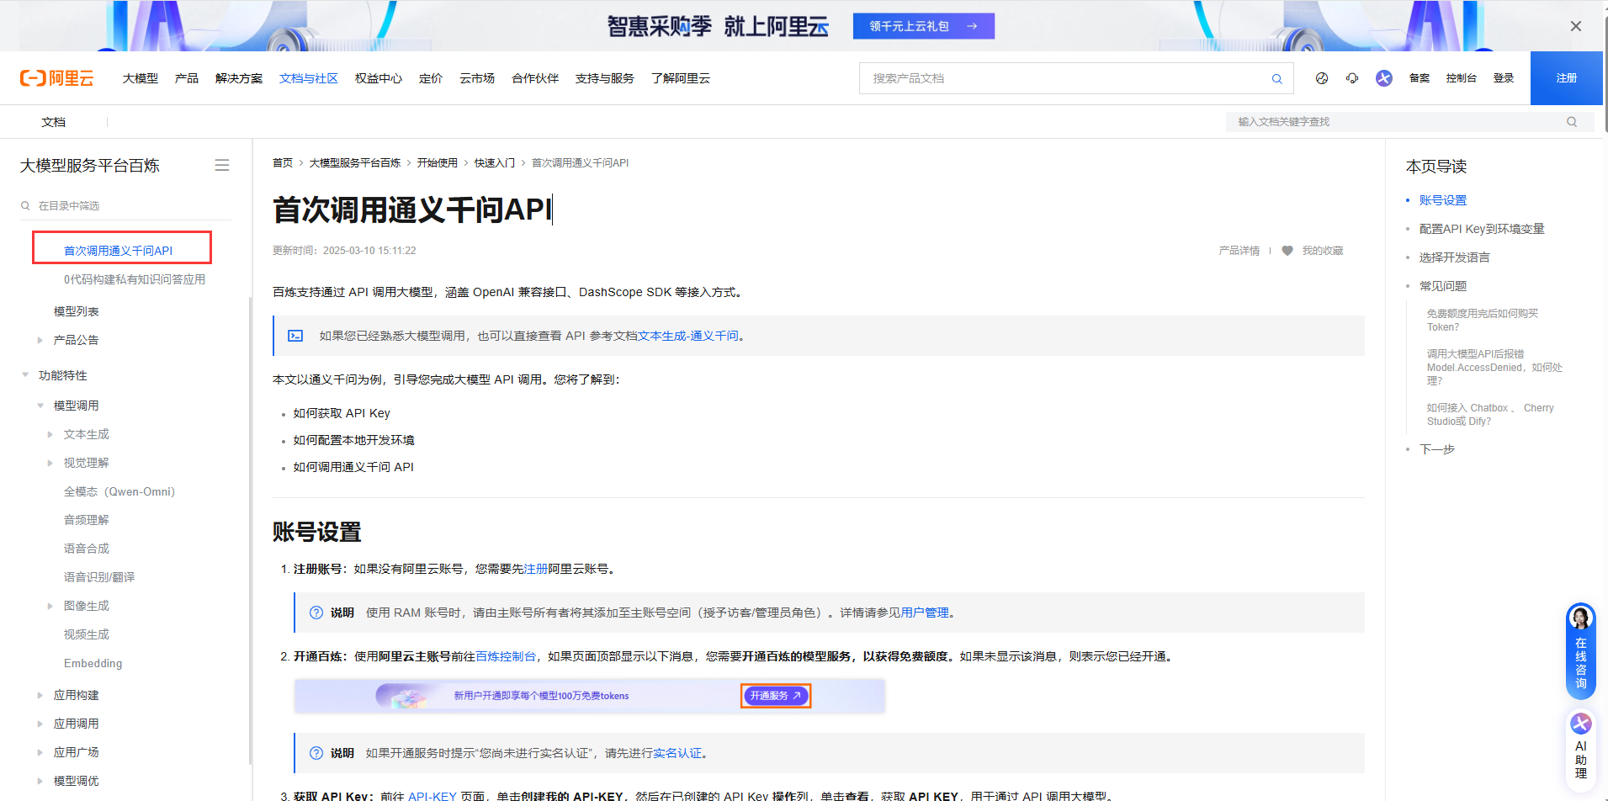Jump to 常见问题 in page guide
Screen dimensions: 1608x801
point(1443,286)
